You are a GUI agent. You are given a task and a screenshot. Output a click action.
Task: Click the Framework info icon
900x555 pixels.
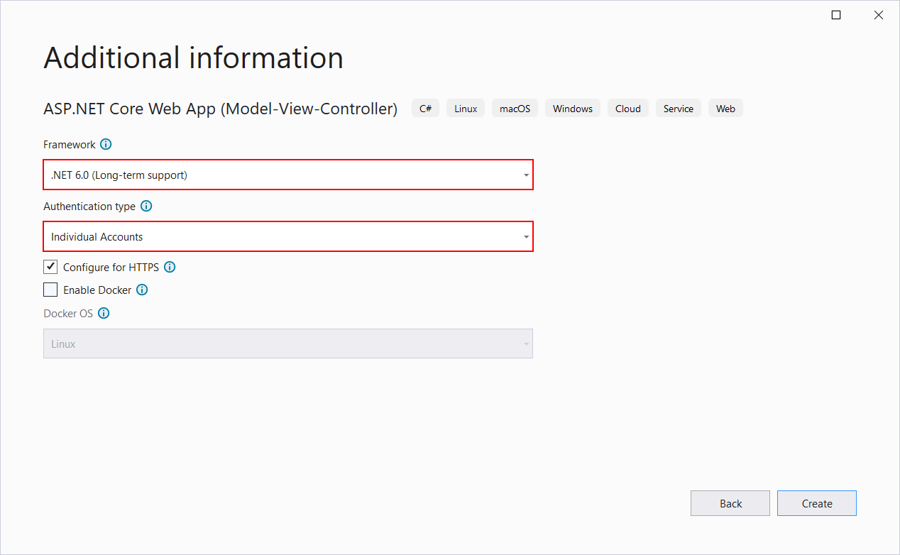click(x=106, y=144)
